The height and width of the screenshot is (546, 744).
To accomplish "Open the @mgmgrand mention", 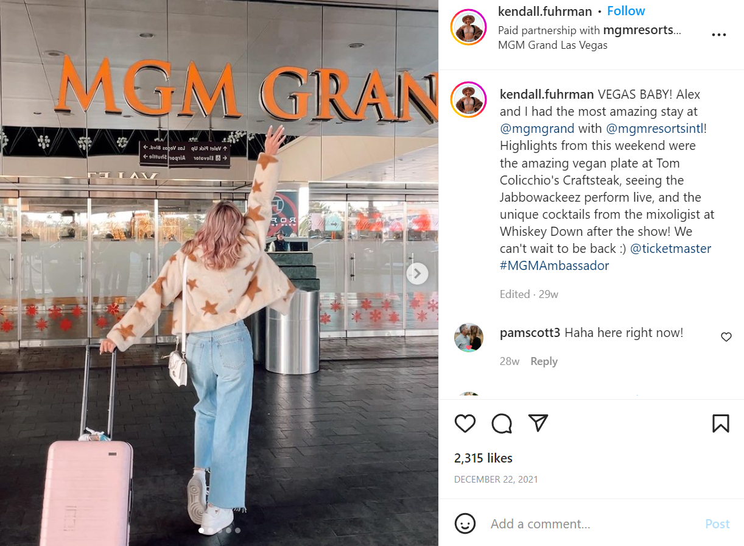I will 537,129.
